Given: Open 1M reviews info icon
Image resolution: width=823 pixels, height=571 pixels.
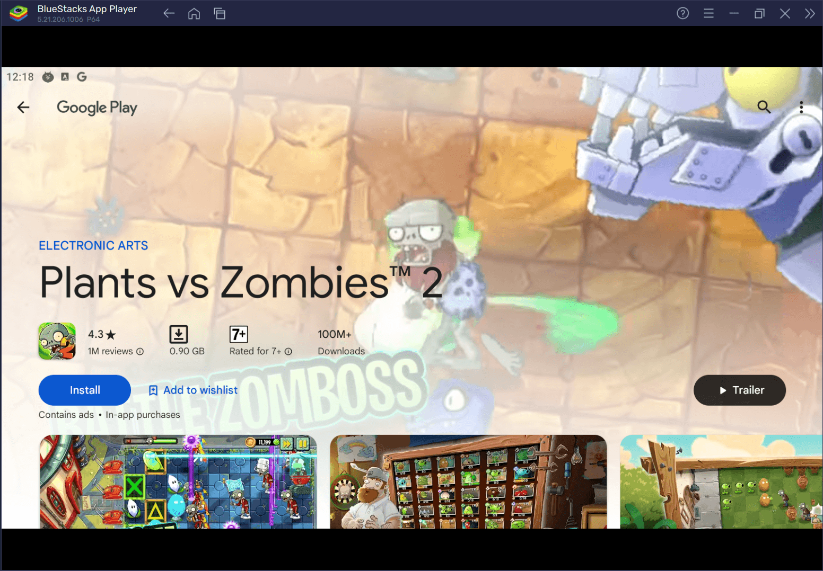Looking at the screenshot, I should coord(140,351).
